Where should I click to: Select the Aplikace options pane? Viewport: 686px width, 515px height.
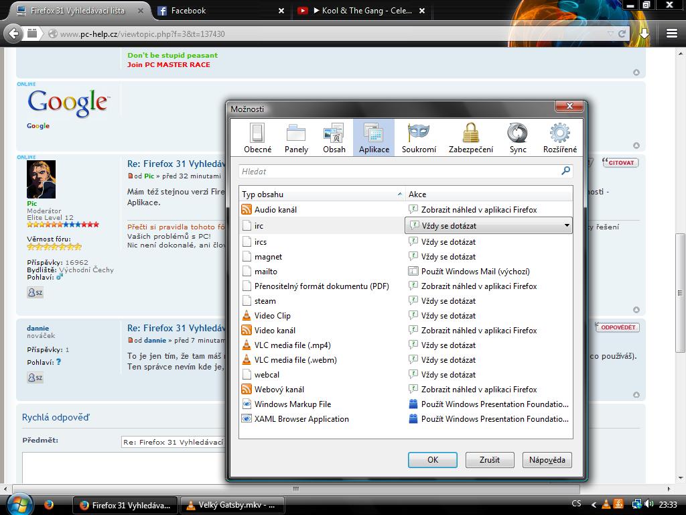pos(374,138)
